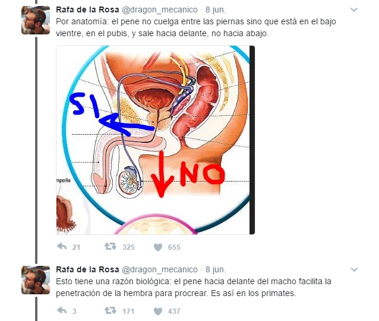This screenshot has width=379, height=321.
Task: Open Rafa de la Rosa avatar in second tweet
Action: pos(36,280)
